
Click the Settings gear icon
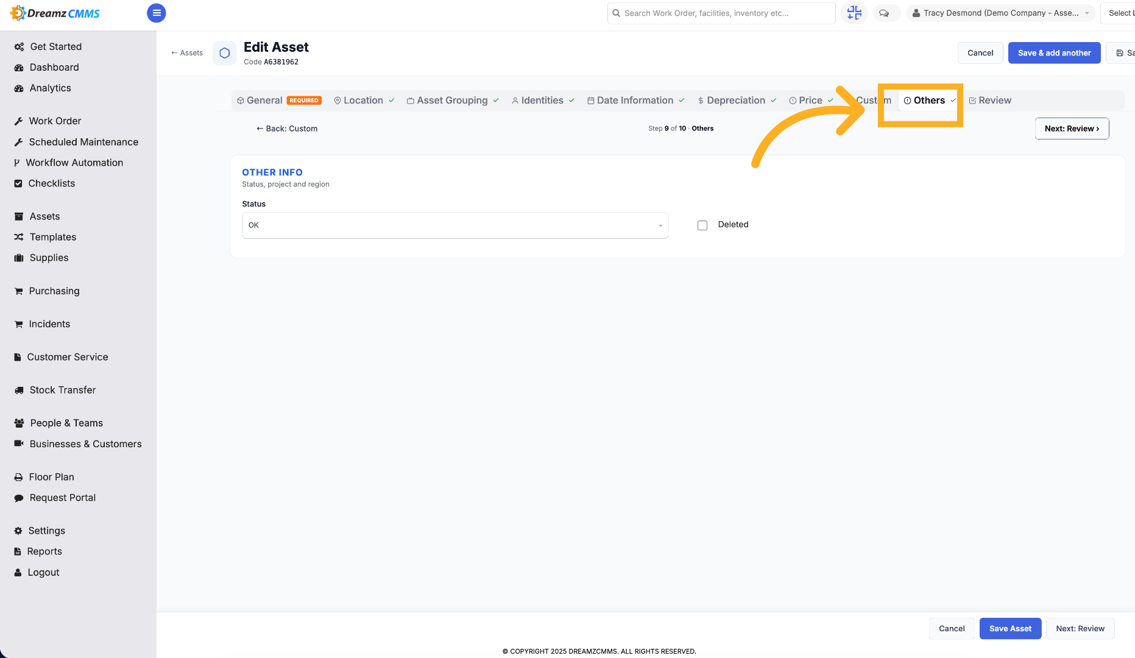coord(18,531)
